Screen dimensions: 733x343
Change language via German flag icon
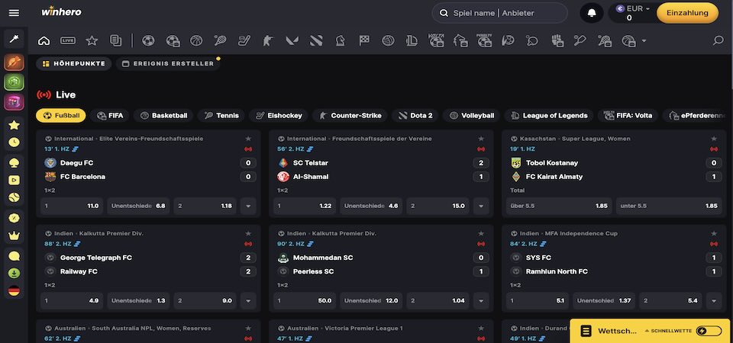[14, 290]
